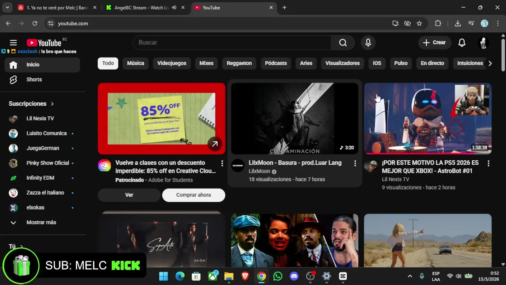Open options for AstroBot PS5 video
This screenshot has height=285, width=506.
(x=488, y=163)
